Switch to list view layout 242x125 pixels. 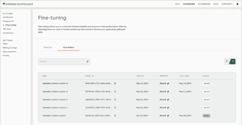point(233,61)
